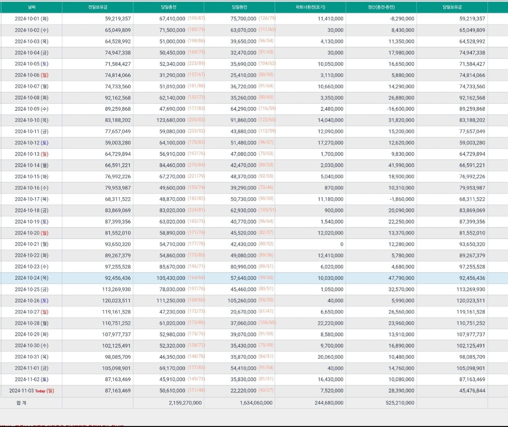The height and width of the screenshot is (427, 508).
Task: Select the highlighted 2024-10-24 (목) date cell
Action: 31,278
